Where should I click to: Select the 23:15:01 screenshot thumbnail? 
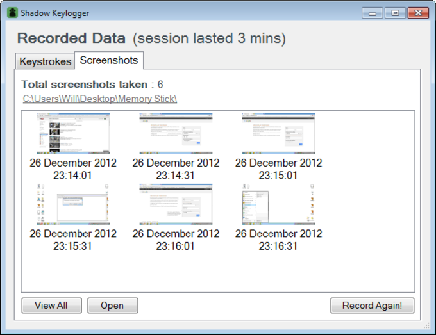[x=279, y=133]
